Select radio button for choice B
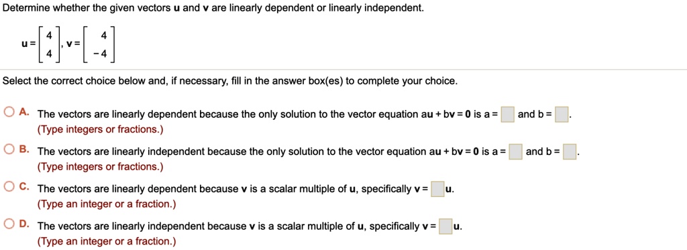The width and height of the screenshot is (687, 250). click(9, 149)
